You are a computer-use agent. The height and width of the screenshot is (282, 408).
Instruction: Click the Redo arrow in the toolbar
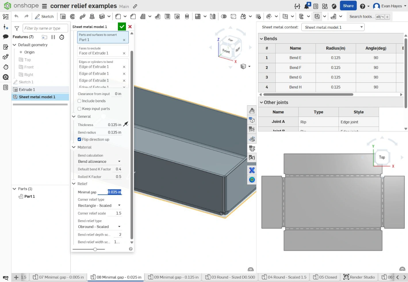[26, 16]
